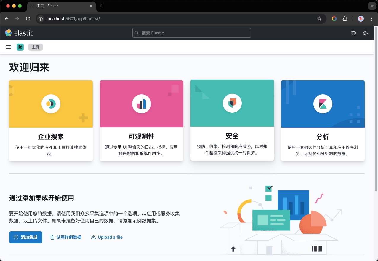The width and height of the screenshot is (378, 261).
Task: Open the Elastic newsfeed via the party popper icon
Action: (365, 33)
